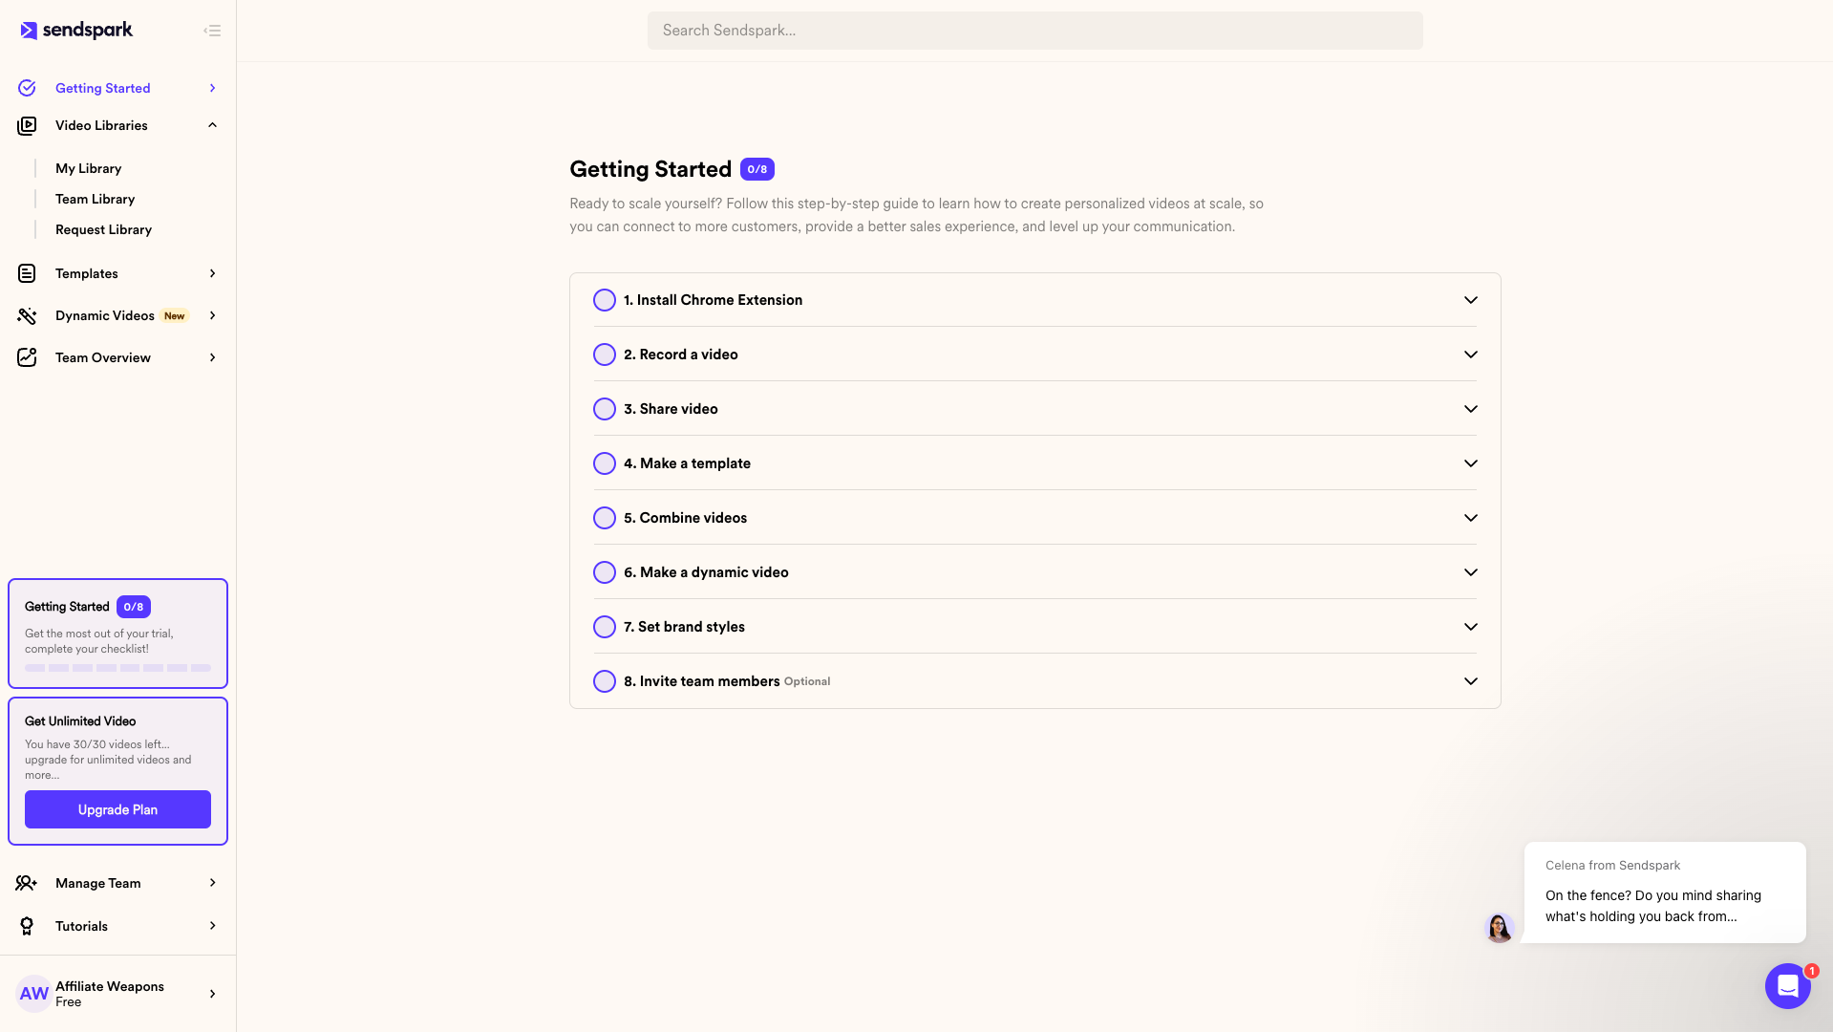
Task: Click the Search Sendspark field
Action: (1034, 30)
